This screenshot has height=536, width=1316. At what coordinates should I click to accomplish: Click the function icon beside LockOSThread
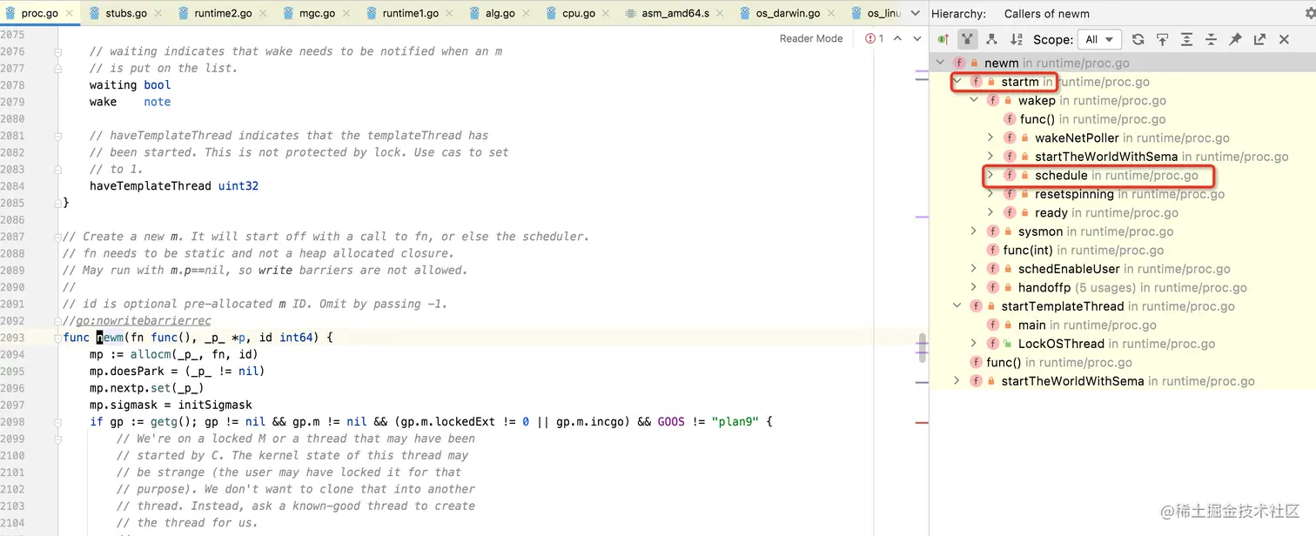pyautogui.click(x=992, y=344)
